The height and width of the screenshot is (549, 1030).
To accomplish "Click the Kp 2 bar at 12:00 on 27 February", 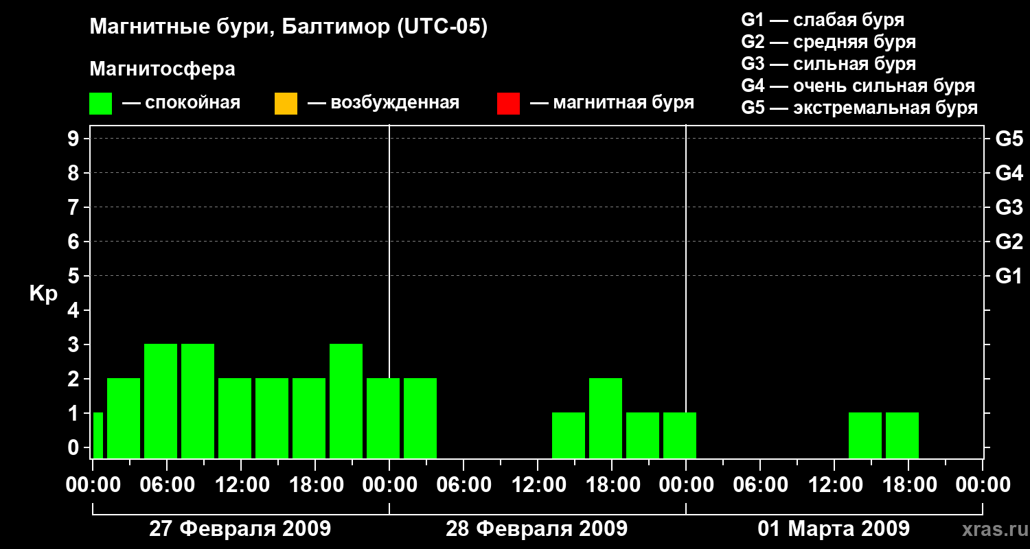I will 235,418.
